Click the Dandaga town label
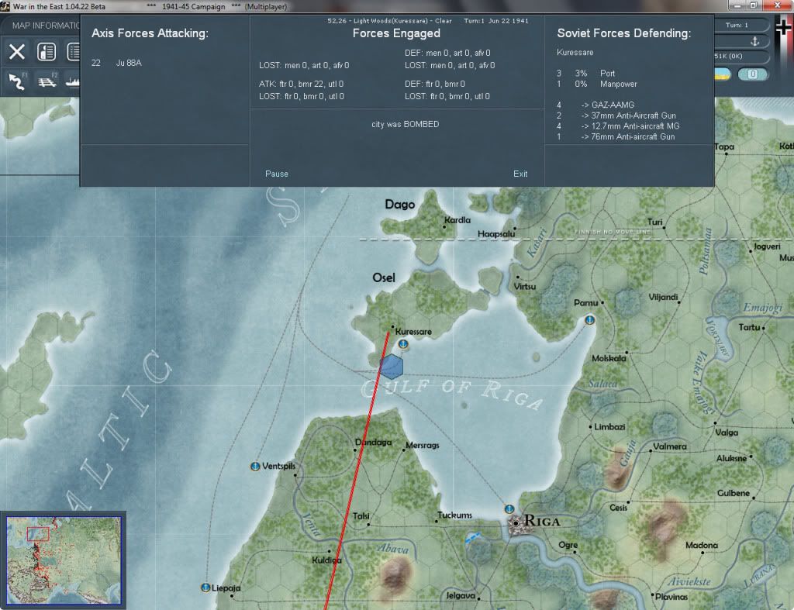The height and width of the screenshot is (610, 794). click(373, 442)
